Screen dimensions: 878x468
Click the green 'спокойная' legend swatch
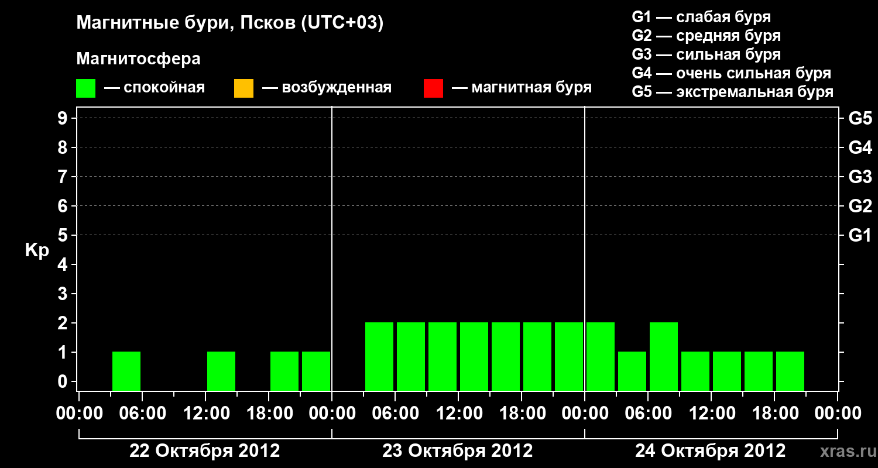pyautogui.click(x=86, y=88)
